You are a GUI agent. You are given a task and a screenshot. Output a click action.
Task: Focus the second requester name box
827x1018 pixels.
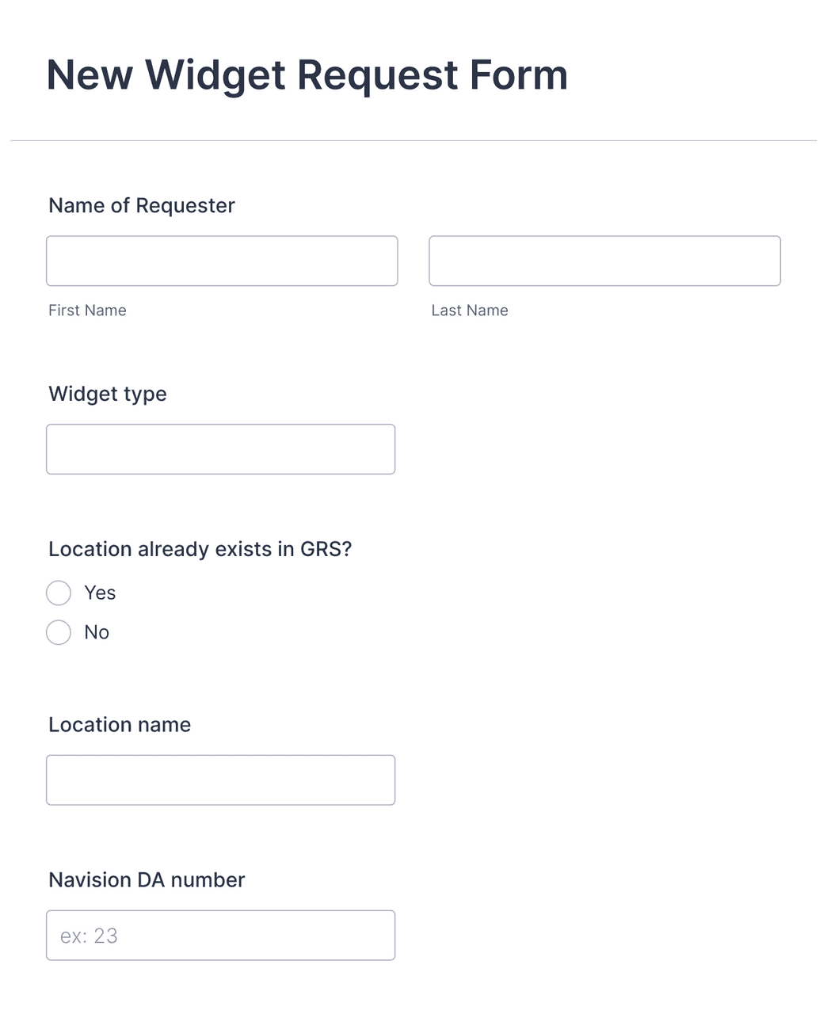(x=604, y=261)
